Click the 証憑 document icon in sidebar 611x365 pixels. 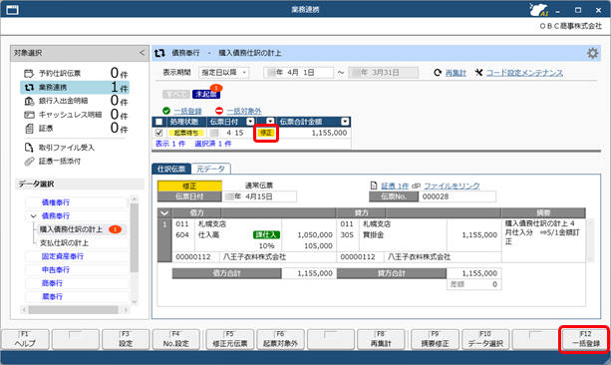point(29,129)
